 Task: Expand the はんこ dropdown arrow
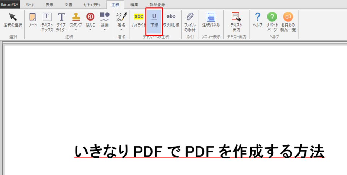click(90, 30)
